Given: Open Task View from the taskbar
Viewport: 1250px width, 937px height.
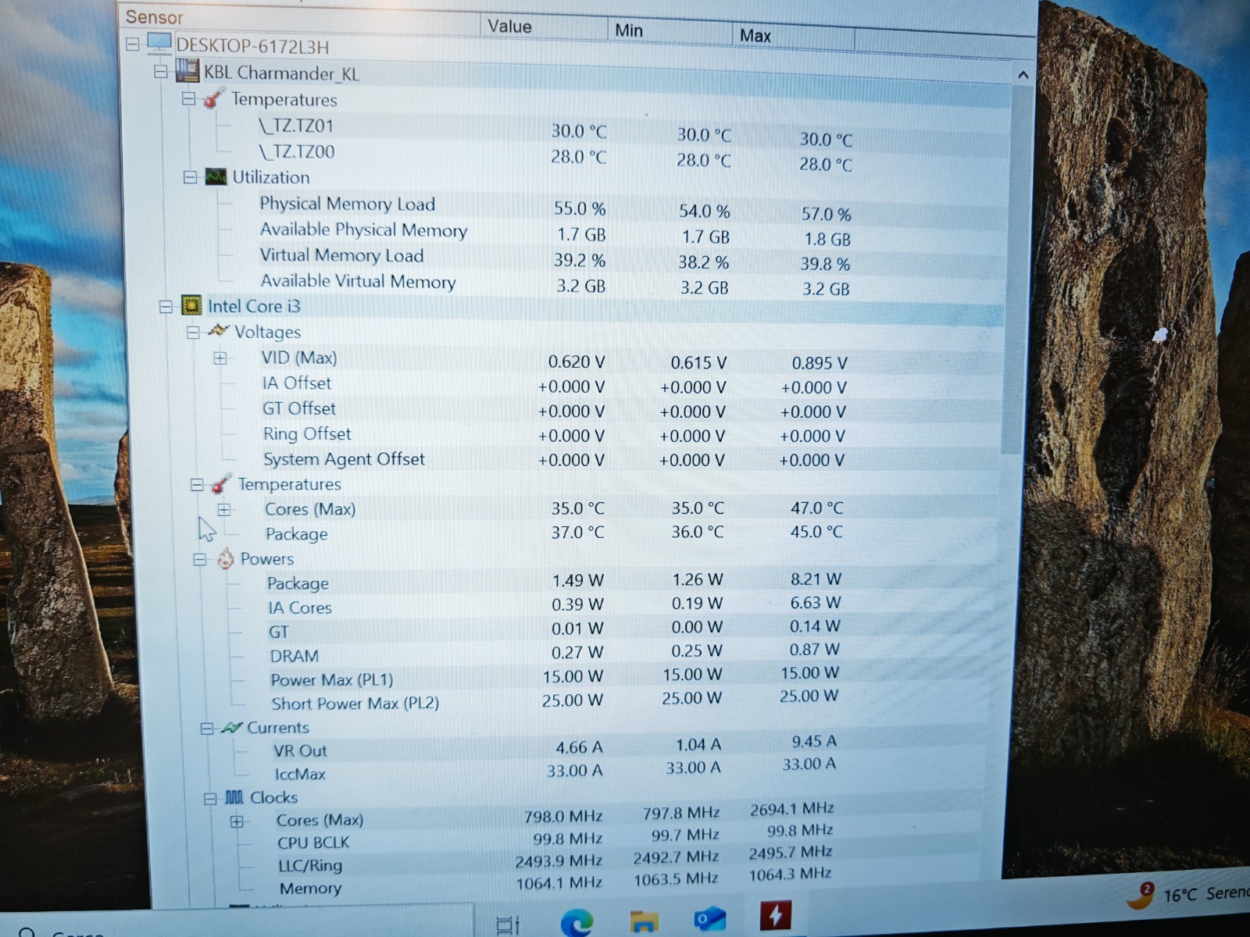Looking at the screenshot, I should [x=508, y=926].
